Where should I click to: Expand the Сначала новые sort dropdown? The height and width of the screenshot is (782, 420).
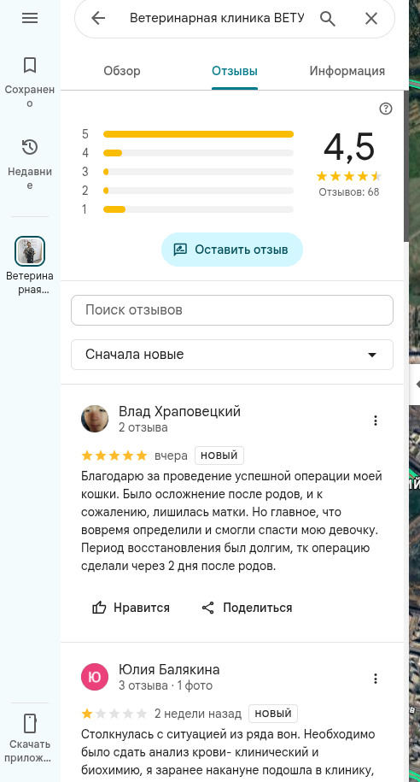coord(232,355)
